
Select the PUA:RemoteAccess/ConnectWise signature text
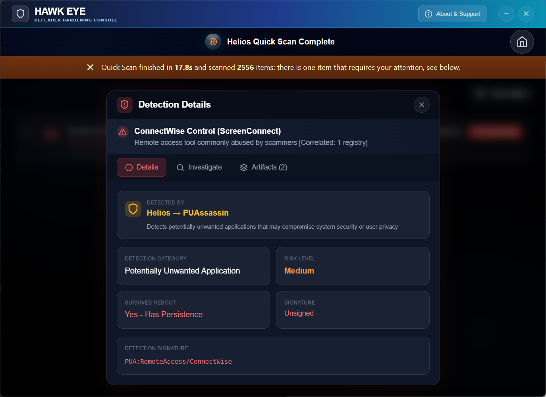coord(178,361)
